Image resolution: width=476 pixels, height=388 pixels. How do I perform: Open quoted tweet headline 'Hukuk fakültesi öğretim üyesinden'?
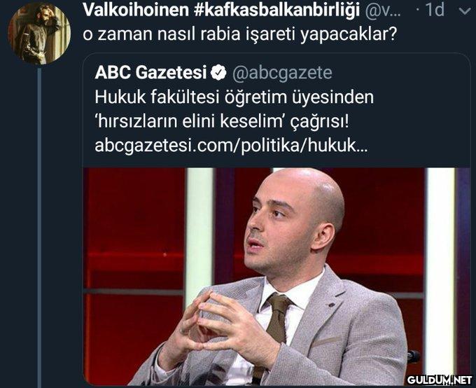[234, 97]
